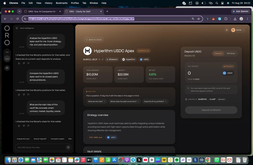Click the 'Should I deposit?' suggestion chip
This screenshot has width=253, height=165.
40,139
